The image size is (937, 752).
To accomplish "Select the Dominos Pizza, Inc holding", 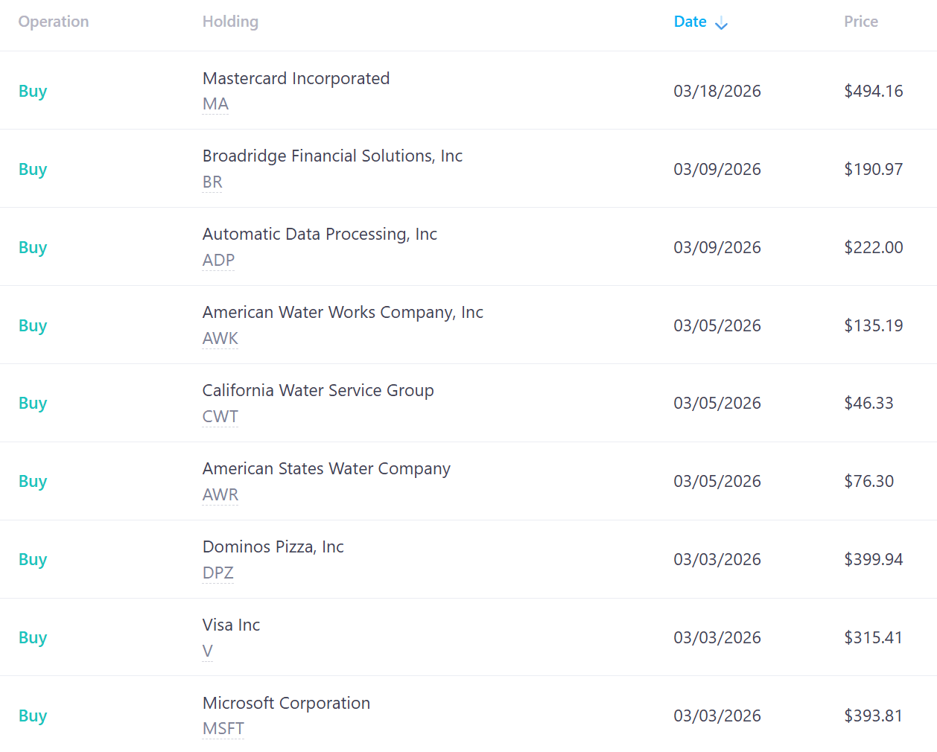I will (x=273, y=547).
